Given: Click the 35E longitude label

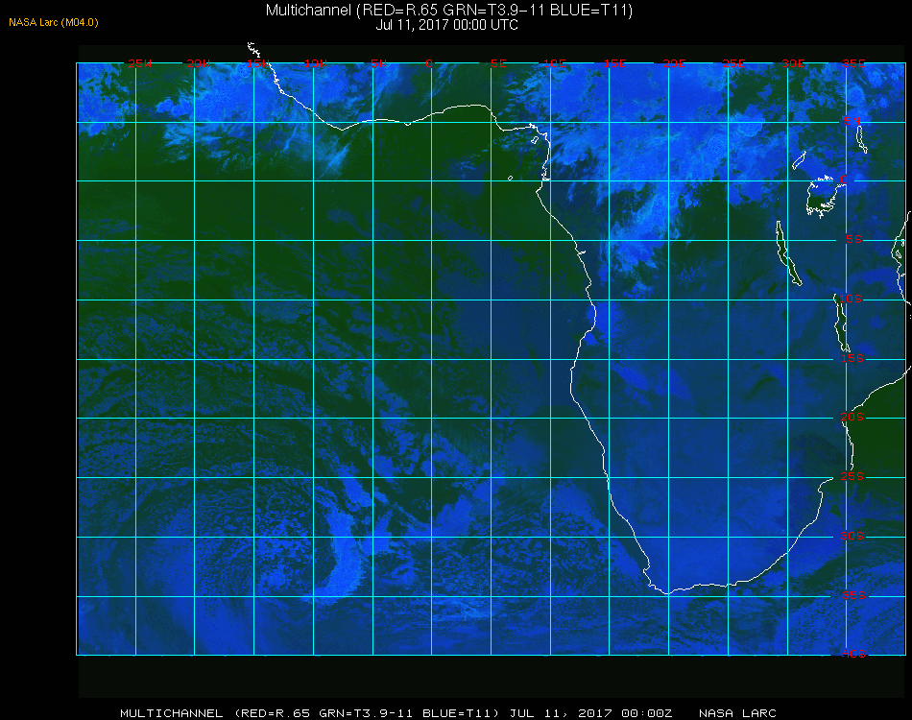Looking at the screenshot, I should coord(853,63).
